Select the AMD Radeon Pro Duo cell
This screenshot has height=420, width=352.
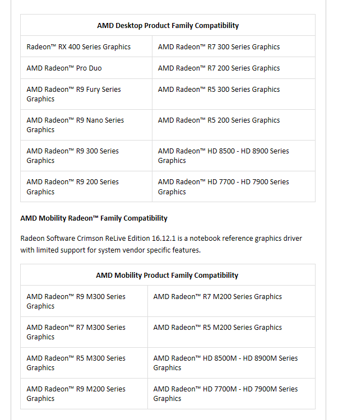(64, 68)
